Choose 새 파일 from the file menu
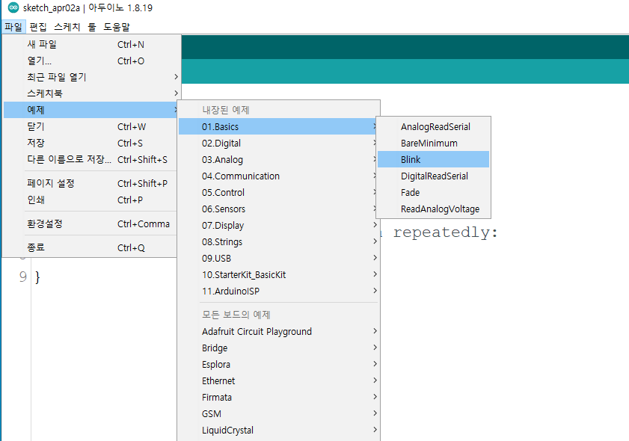 [91, 45]
